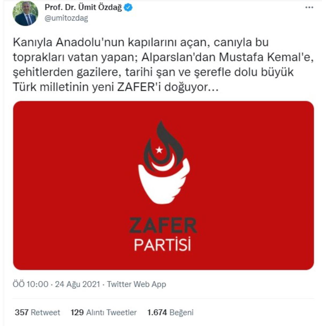The image size is (322, 326).
Task: Click the blue verified badge
Action: click(x=128, y=8)
